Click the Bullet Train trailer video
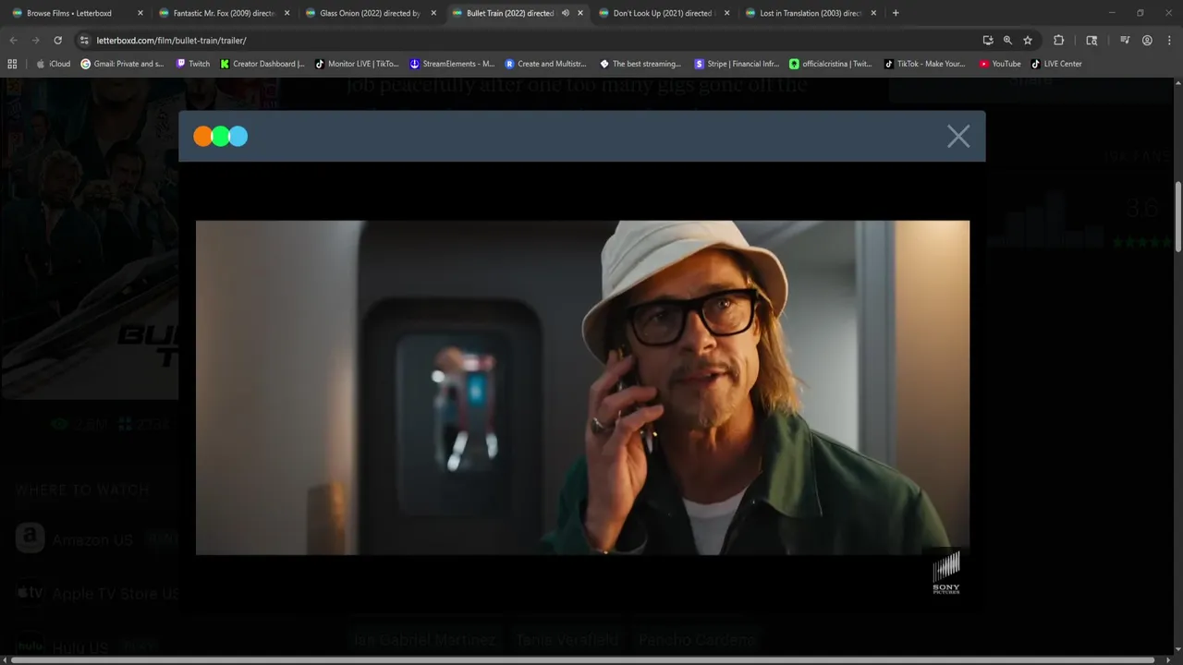Image resolution: width=1183 pixels, height=665 pixels. click(582, 388)
